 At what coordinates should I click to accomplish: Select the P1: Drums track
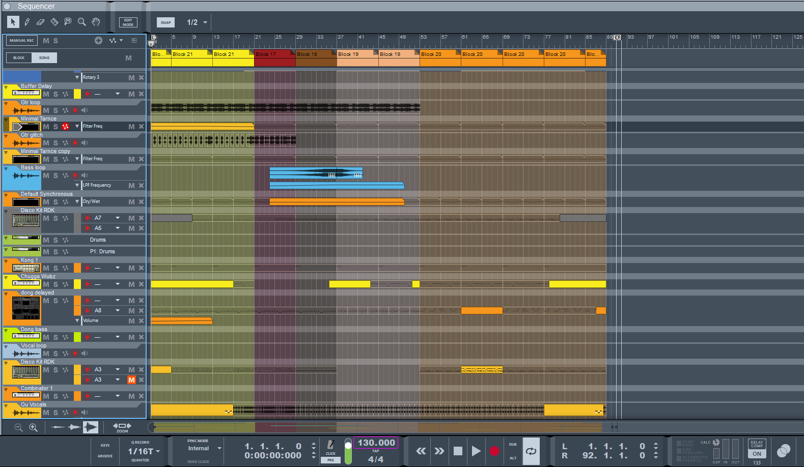click(x=102, y=252)
